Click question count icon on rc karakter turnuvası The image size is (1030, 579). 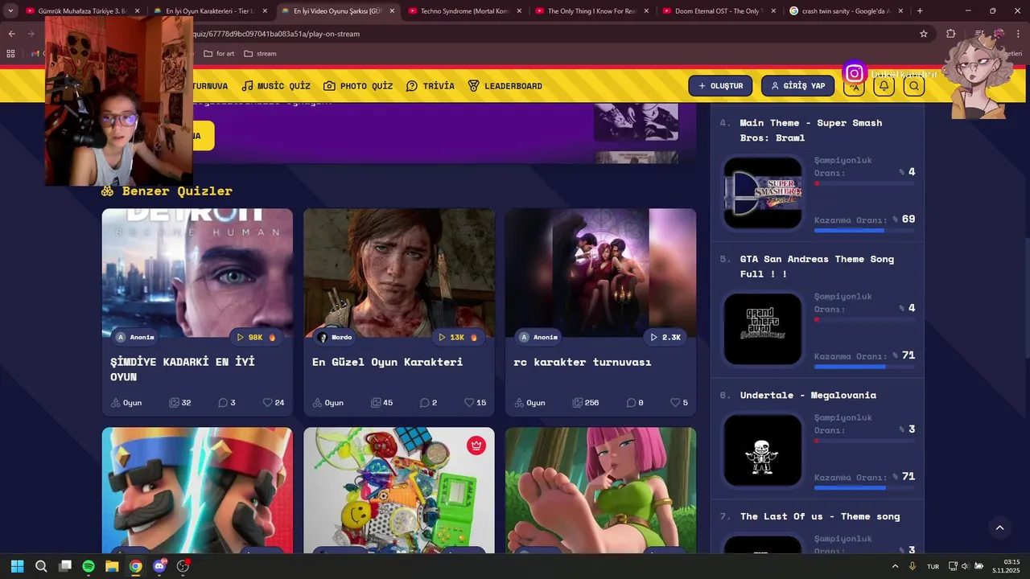[577, 403]
